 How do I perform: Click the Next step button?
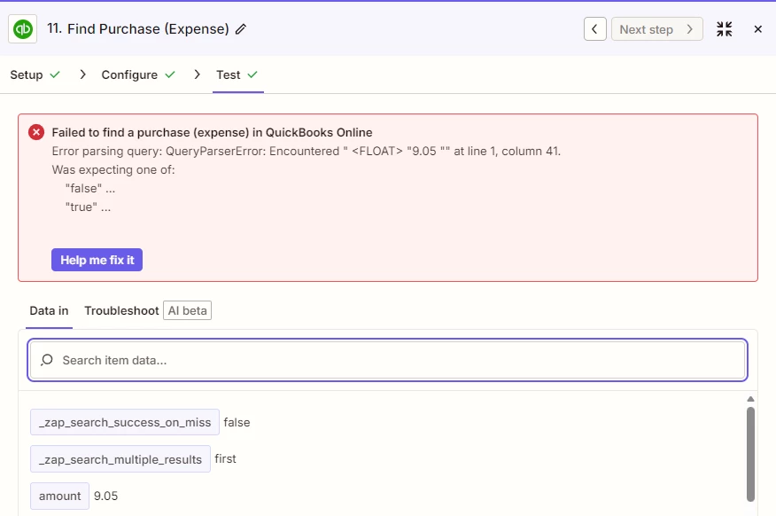coord(656,29)
